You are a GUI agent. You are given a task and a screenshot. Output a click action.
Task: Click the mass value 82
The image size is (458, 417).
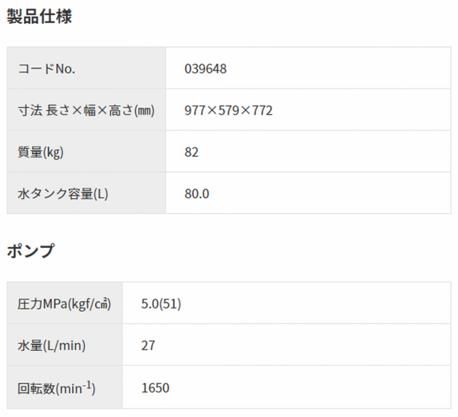tap(191, 152)
